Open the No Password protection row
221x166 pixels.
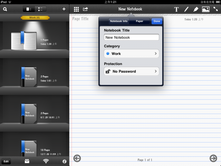pos(131,71)
